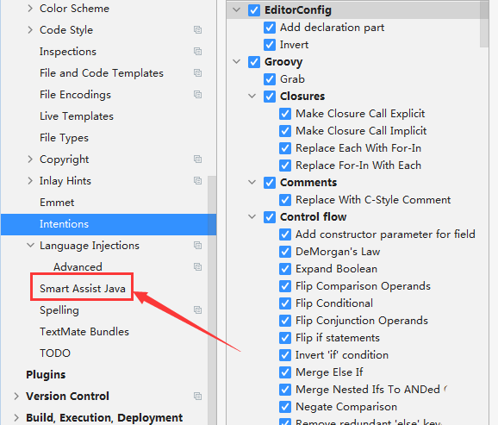Collapse the Control flow group
The height and width of the screenshot is (425, 498).
click(x=252, y=216)
